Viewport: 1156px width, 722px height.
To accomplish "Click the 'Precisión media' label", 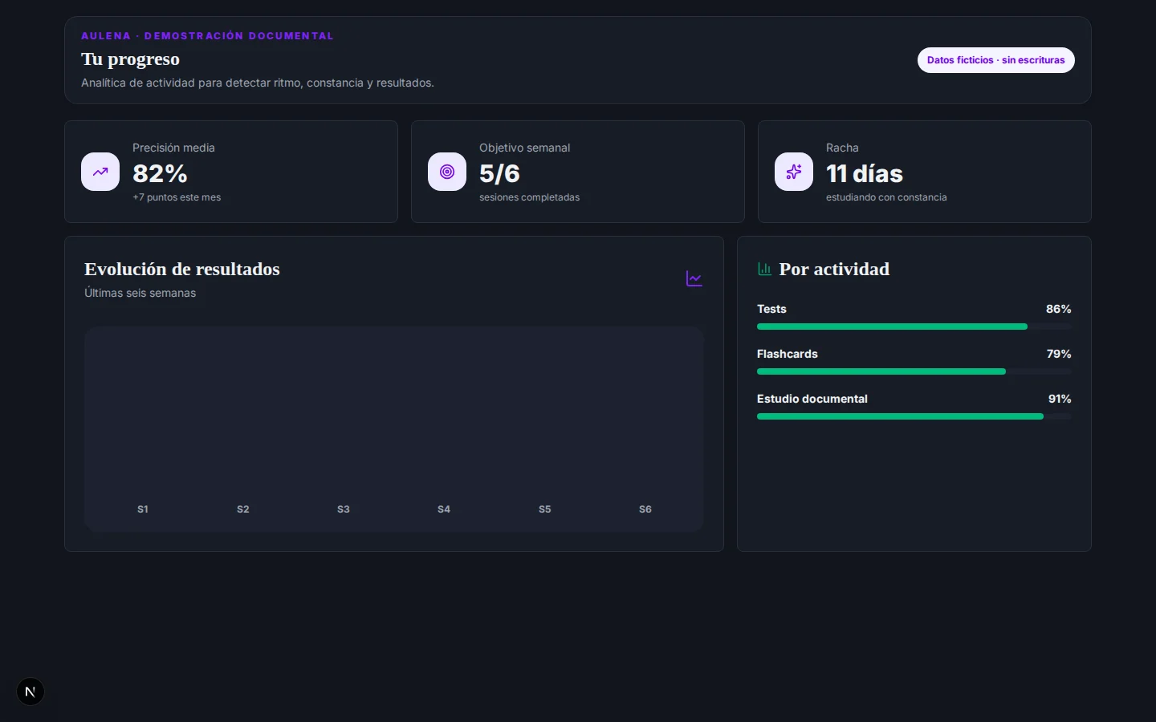I will point(173,148).
